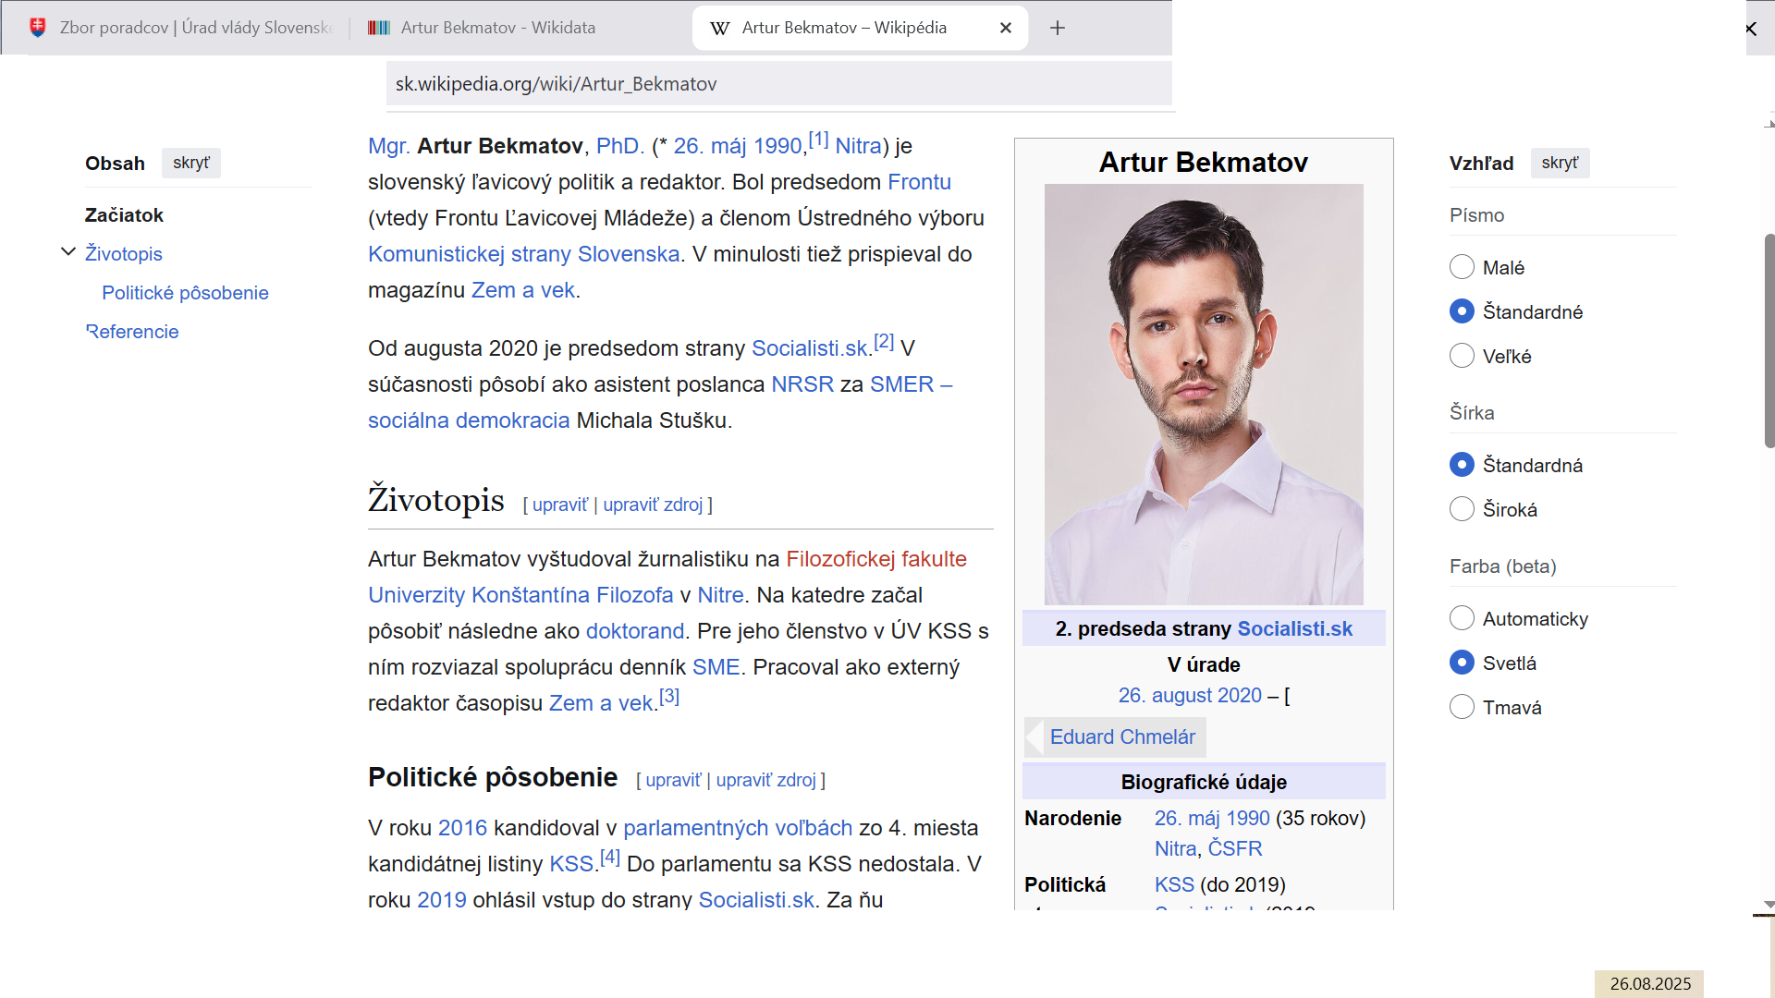
Task: Open KSS link in infobox party row
Action: point(1174,884)
